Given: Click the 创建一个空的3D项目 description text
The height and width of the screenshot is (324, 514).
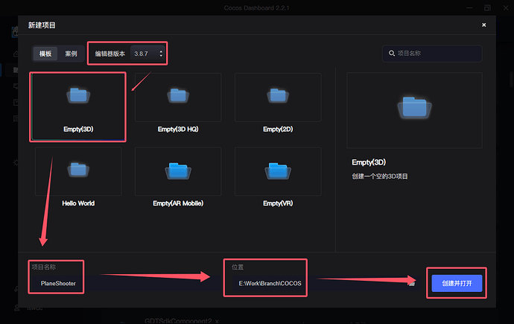Looking at the screenshot, I should click(380, 177).
